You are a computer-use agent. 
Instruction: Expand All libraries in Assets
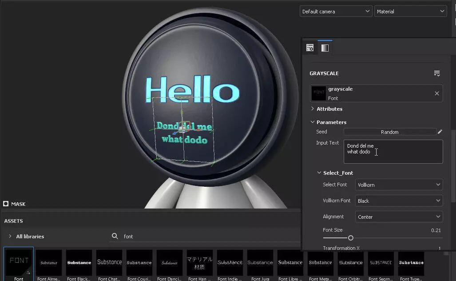coord(10,236)
